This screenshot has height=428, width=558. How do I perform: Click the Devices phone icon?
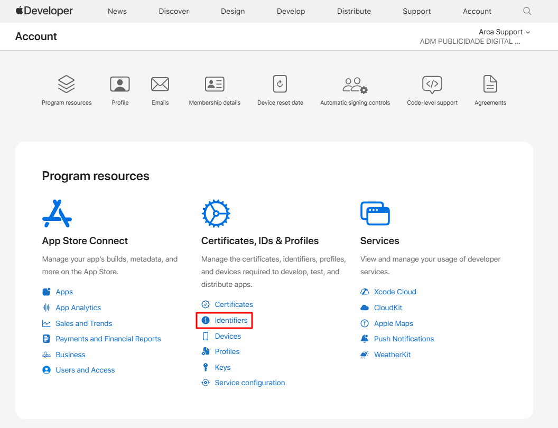click(206, 336)
